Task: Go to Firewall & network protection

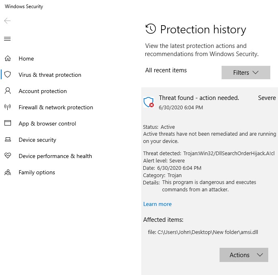Action: pos(56,107)
